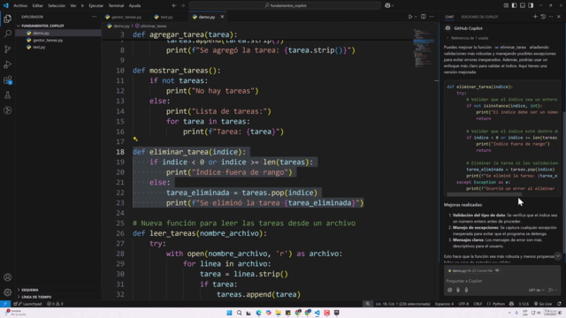Switch to EDICIONES DE COPILOT tab
Viewport: 566px width, 318px height.
479,17
